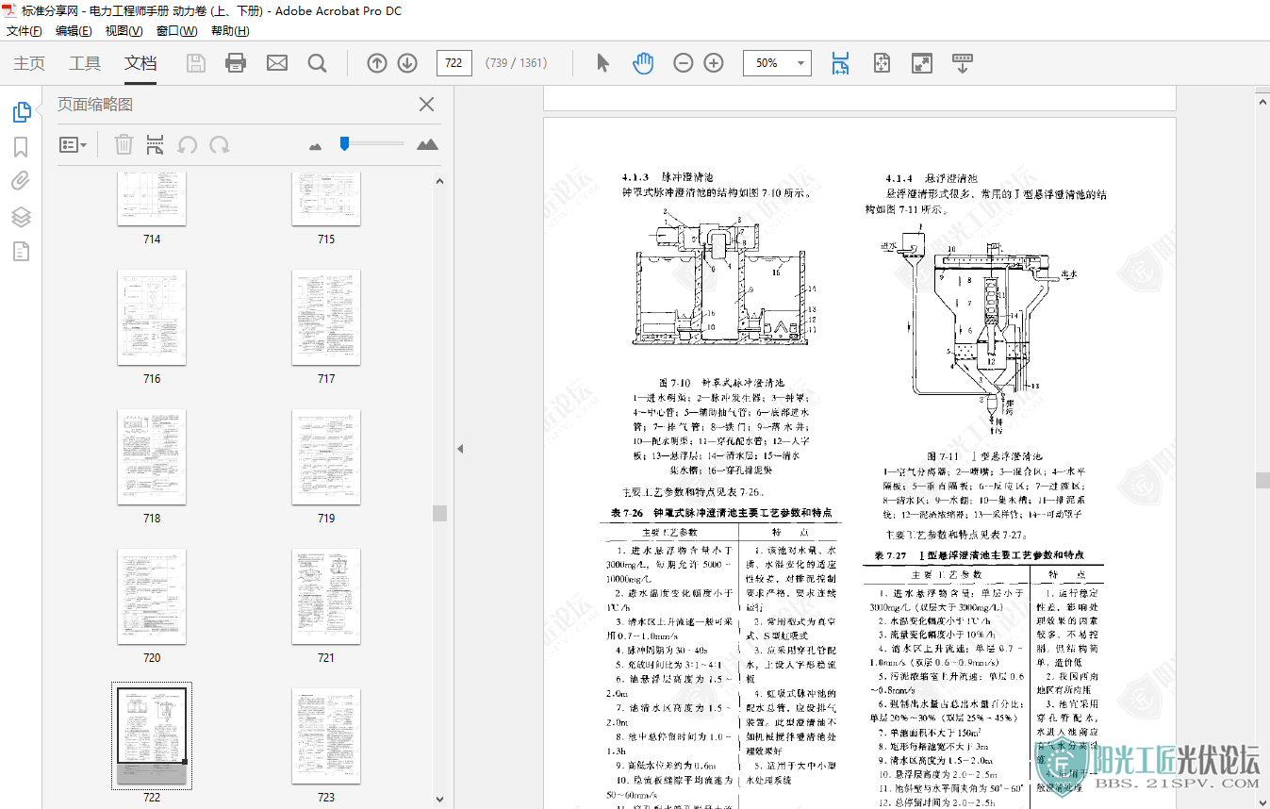Viewport: 1270px width, 809px height.
Task: Open Attachments paperclip panel
Action: [x=21, y=181]
